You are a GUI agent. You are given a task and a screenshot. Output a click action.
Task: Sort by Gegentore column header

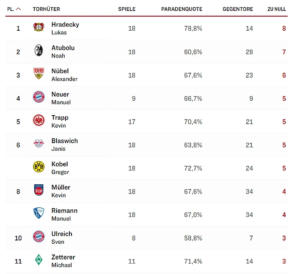[x=238, y=9]
